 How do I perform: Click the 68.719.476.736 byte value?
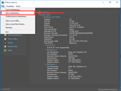(78, 41)
